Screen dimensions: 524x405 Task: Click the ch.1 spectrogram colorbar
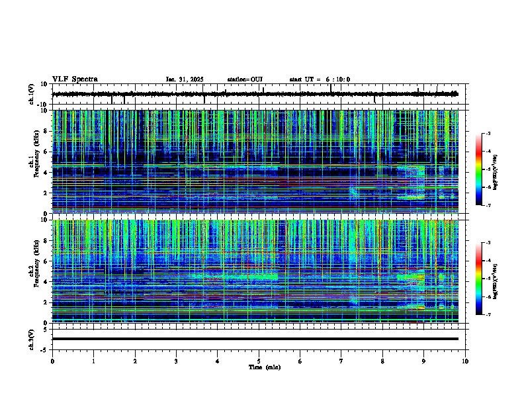point(478,169)
